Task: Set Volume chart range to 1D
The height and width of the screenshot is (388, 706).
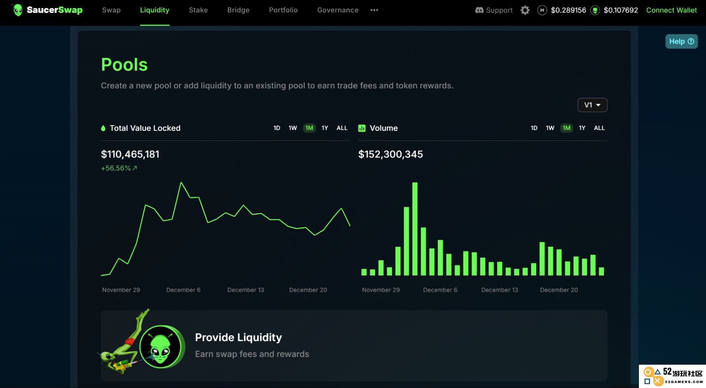Action: tap(534, 128)
